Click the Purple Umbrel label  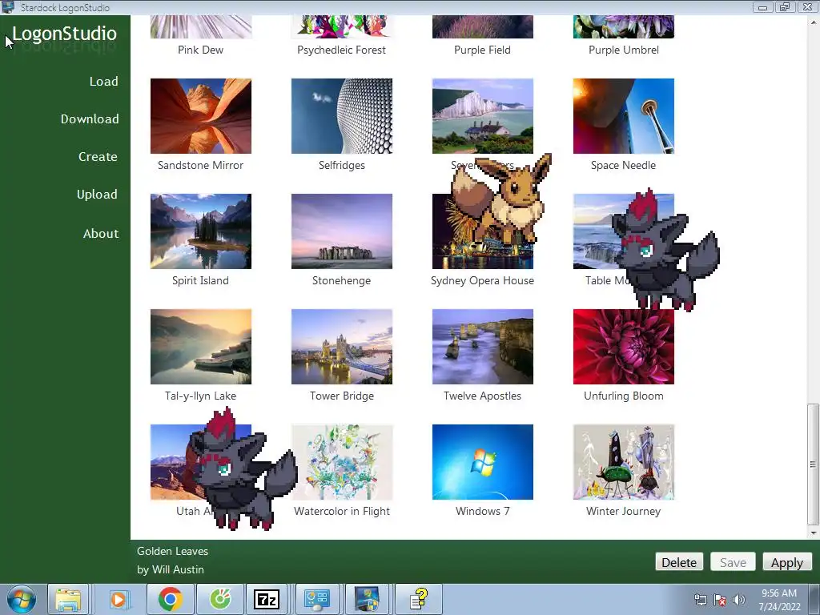[x=623, y=50]
